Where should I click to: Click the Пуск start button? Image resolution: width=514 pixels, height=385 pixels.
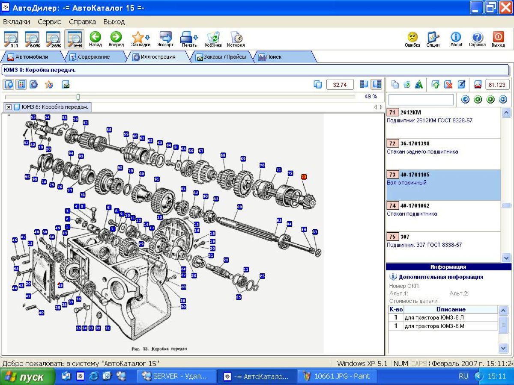(x=27, y=376)
